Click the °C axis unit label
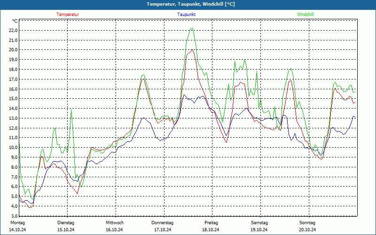The height and width of the screenshot is (235, 376). (x=15, y=21)
